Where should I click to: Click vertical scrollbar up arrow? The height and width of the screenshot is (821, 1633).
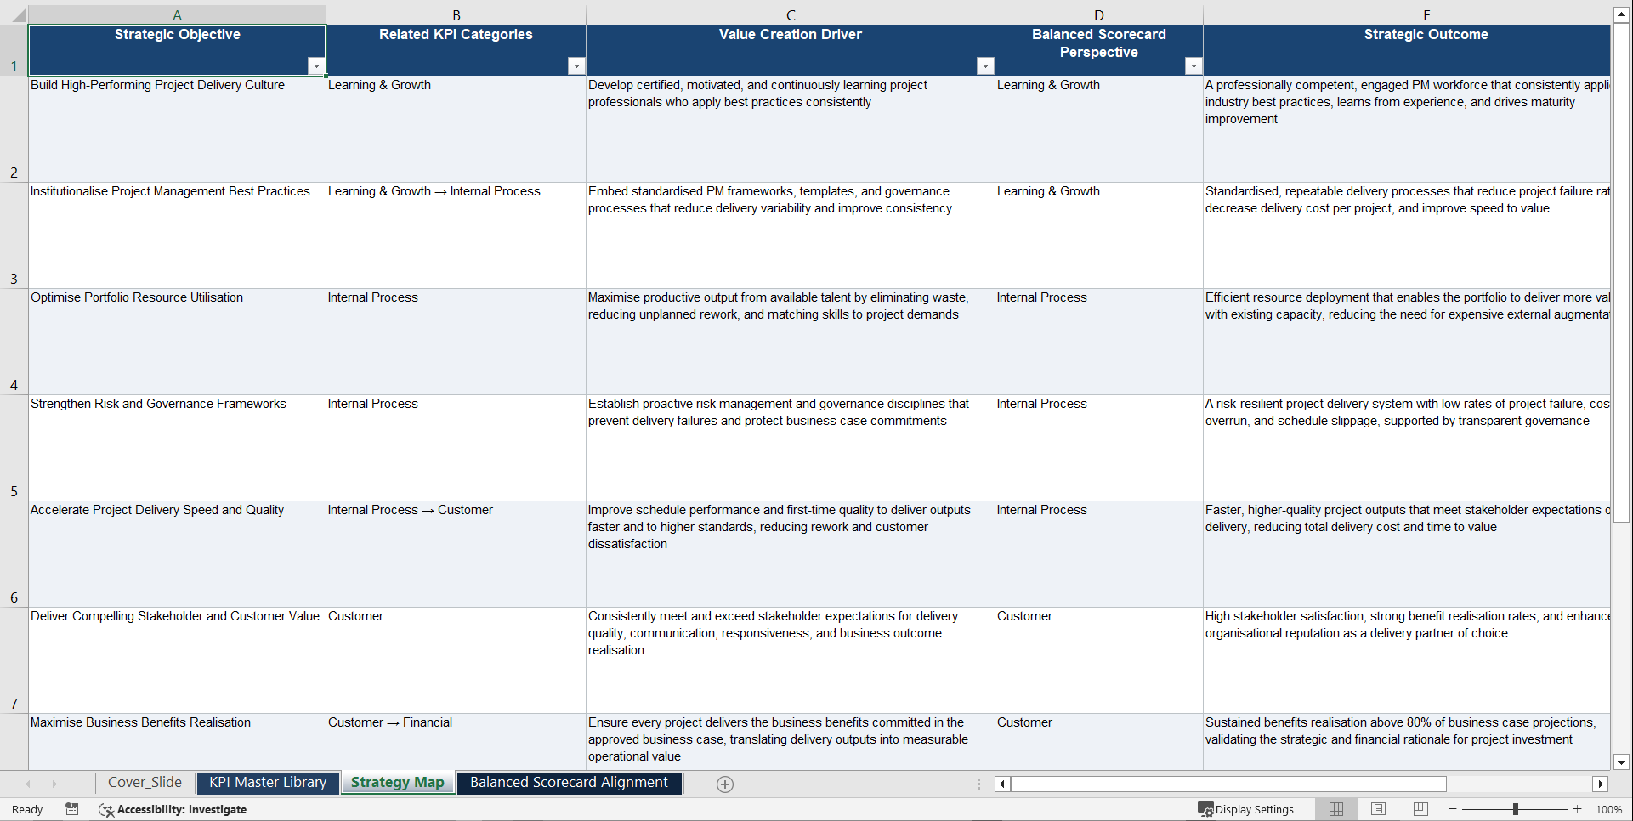(1621, 14)
